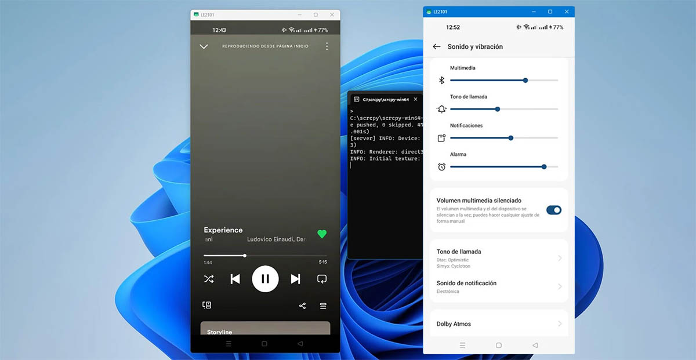The height and width of the screenshot is (360, 696).
Task: Collapse the Now Playing screen with the chevron
Action: coord(204,46)
